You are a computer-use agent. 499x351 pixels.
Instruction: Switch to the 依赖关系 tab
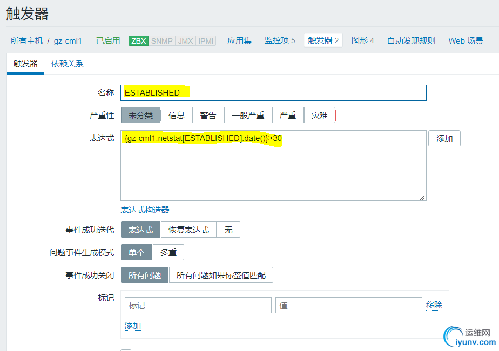point(67,64)
